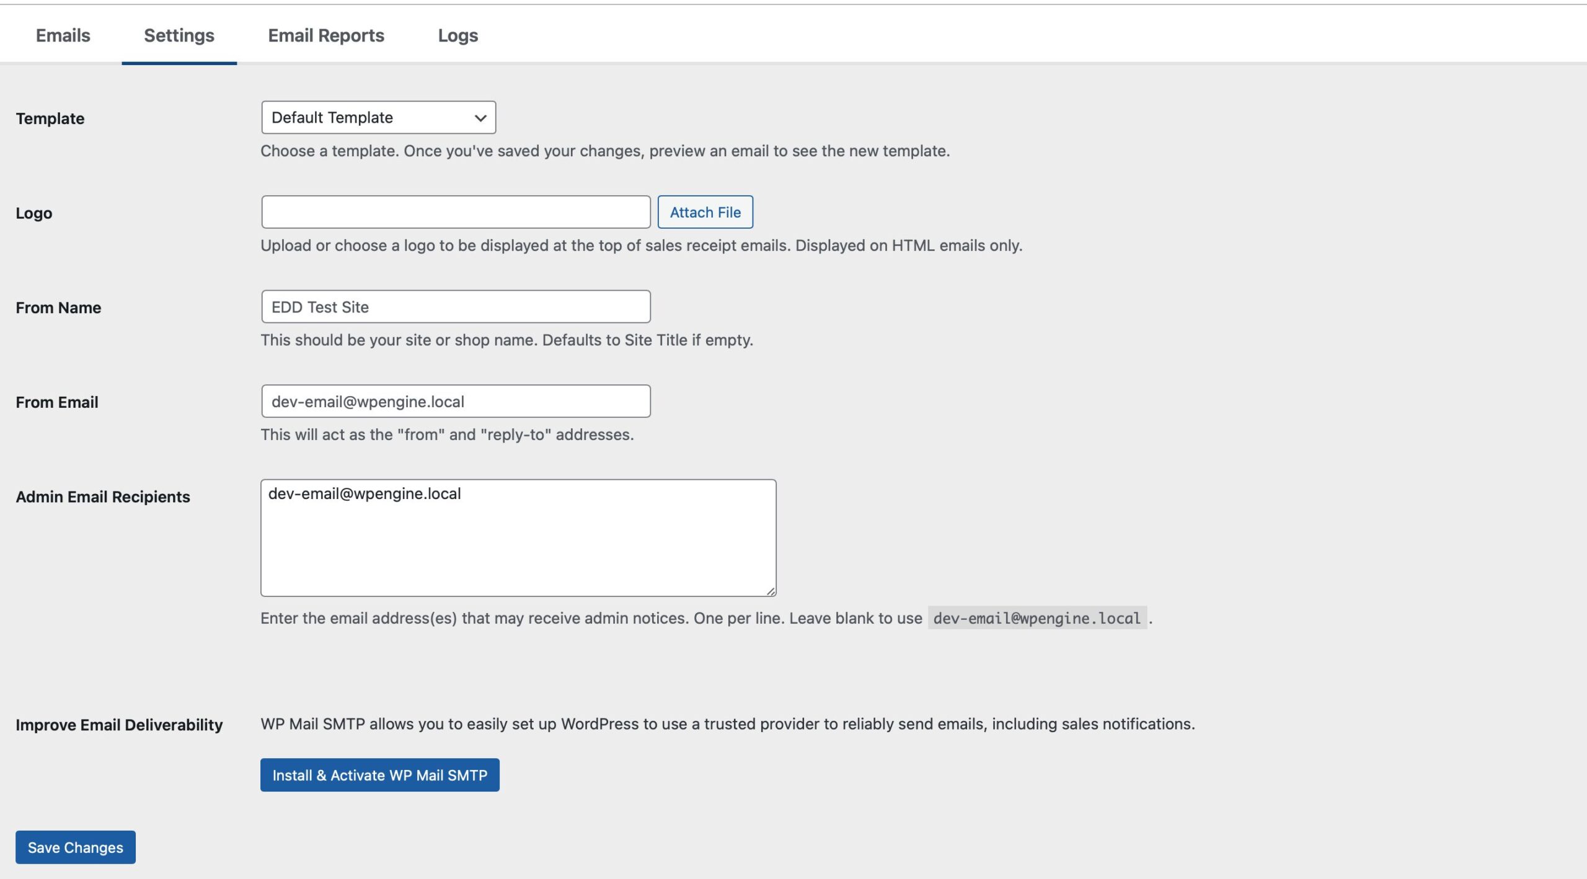
Task: Click the From Name label
Action: (x=58, y=307)
